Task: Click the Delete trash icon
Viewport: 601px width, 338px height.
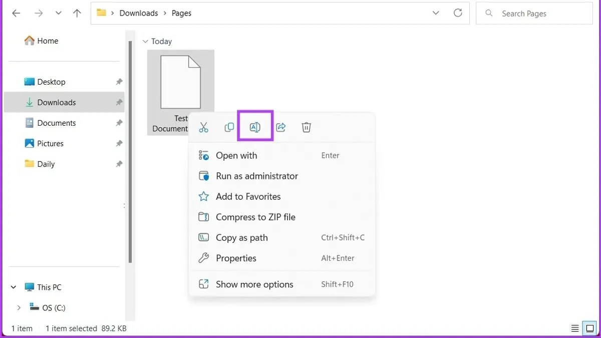Action: point(307,127)
